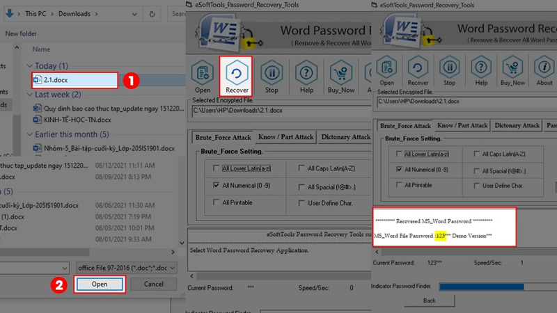557x313 pixels.
Task: Uncheck All Numerical (0-9) in right window
Action: (399, 169)
